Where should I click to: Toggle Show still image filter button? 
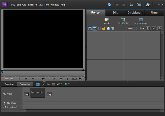(x=159, y=28)
